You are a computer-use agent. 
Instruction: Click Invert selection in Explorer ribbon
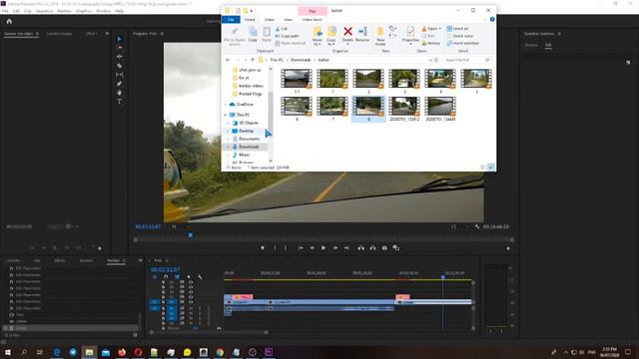[x=462, y=43]
